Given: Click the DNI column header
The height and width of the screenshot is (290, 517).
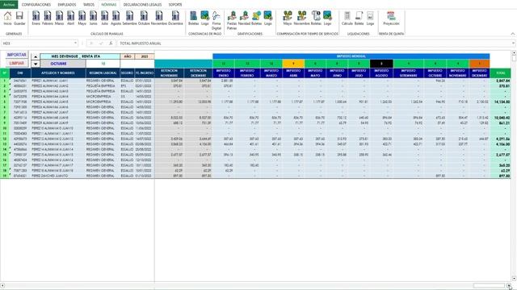Looking at the screenshot, I should click(x=20, y=73).
